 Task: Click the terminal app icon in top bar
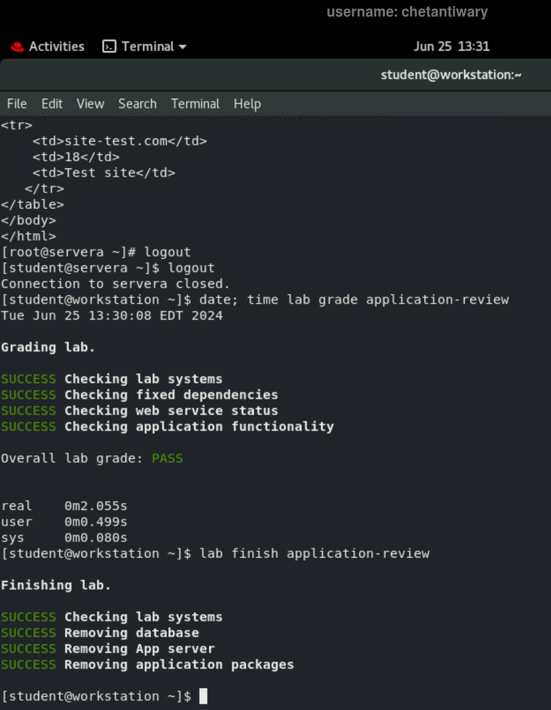[109, 47]
